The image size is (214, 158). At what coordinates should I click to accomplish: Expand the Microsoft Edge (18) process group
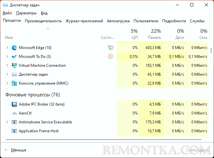coord(7,48)
